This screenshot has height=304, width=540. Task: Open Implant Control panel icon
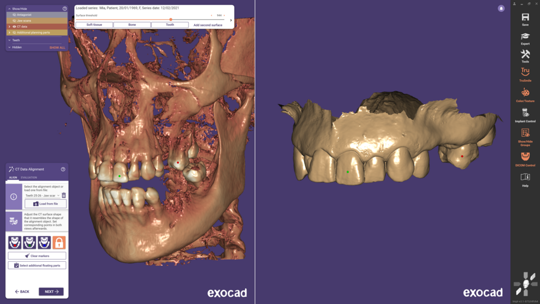(525, 114)
